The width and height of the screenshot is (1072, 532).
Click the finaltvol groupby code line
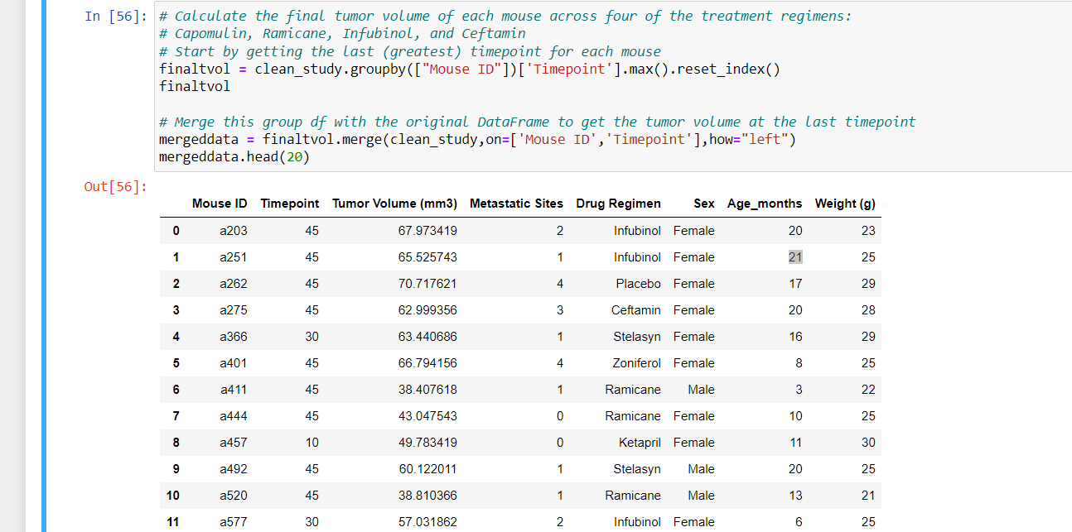[x=469, y=69]
